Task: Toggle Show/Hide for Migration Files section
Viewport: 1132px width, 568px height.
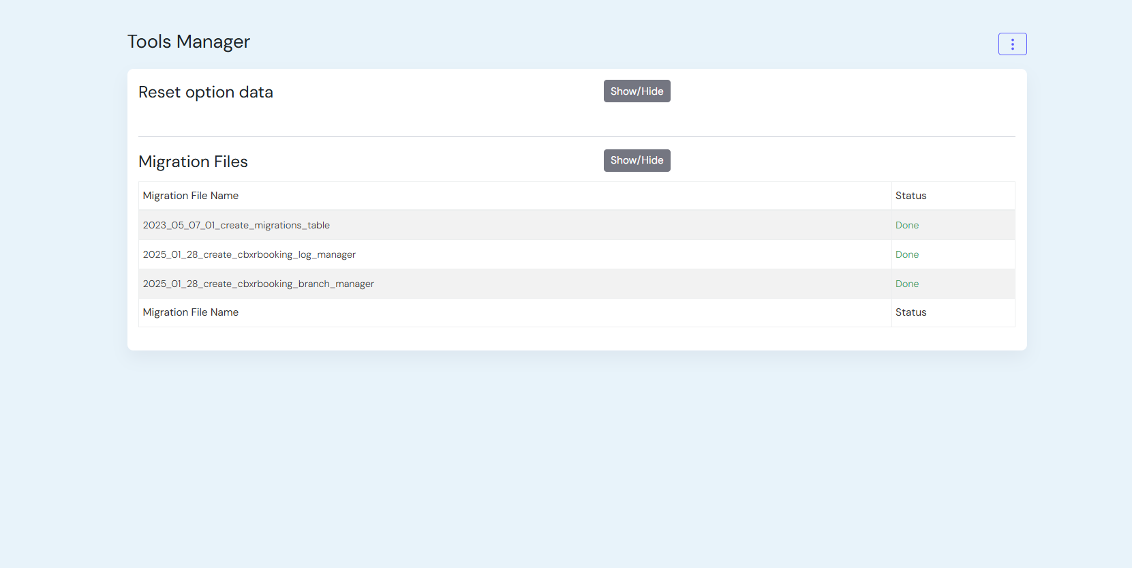Action: tap(637, 160)
